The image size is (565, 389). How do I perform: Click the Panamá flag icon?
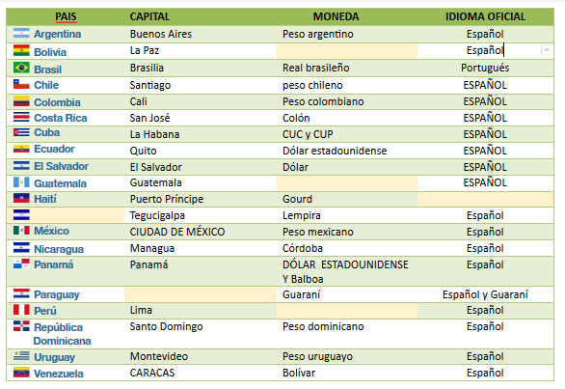point(21,264)
